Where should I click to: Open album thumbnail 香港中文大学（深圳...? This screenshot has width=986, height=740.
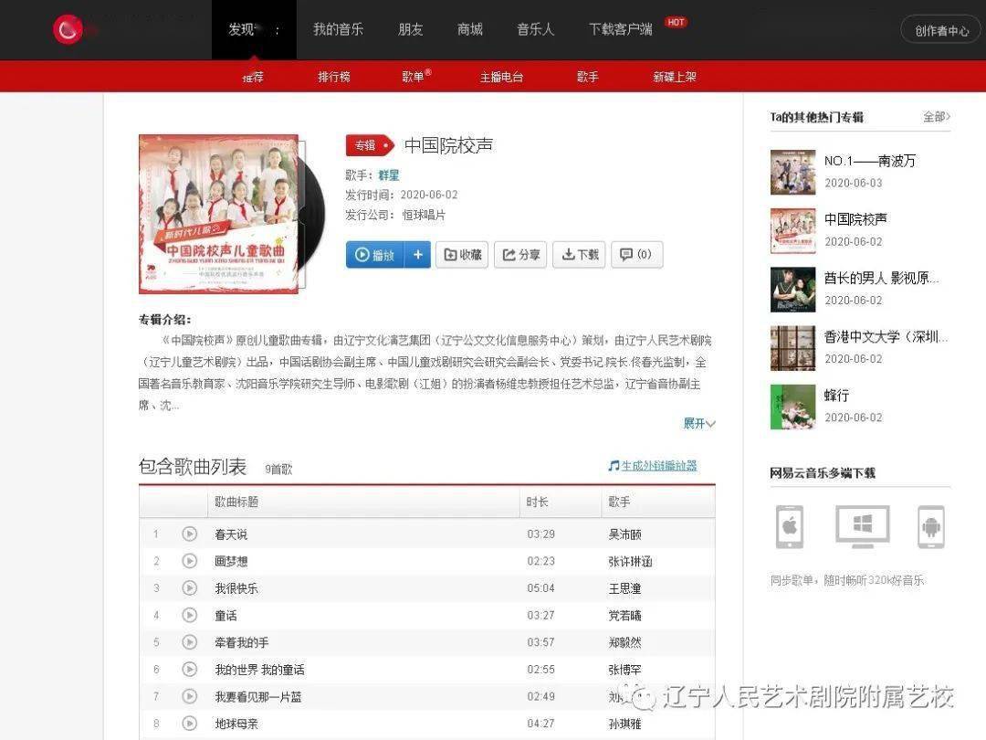pos(793,348)
